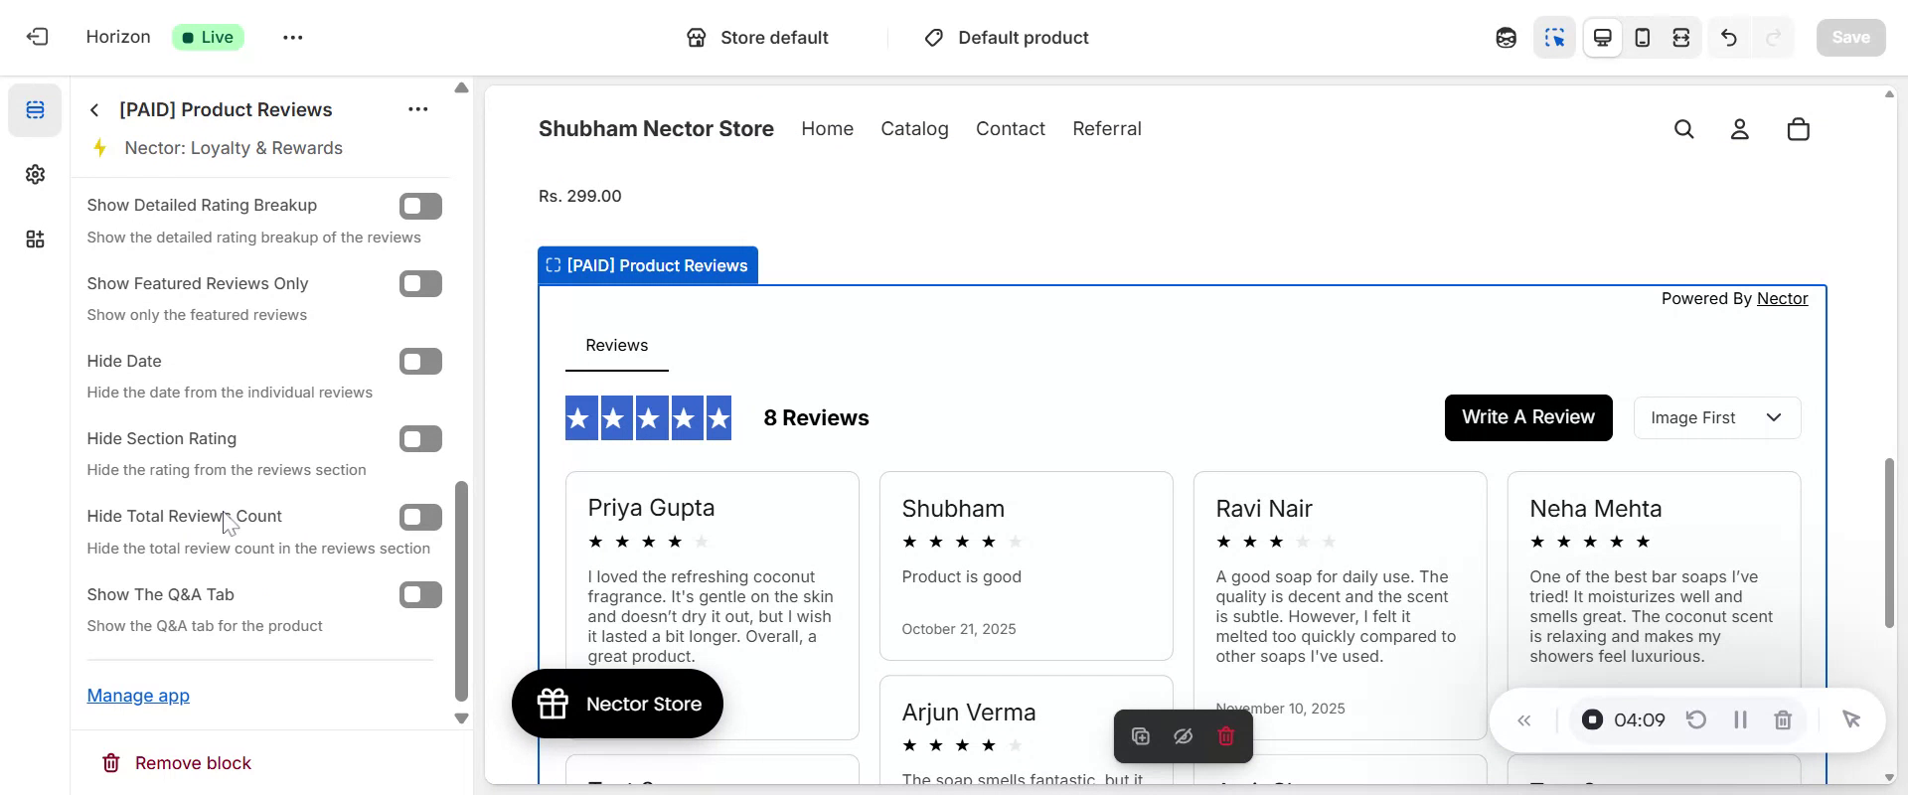Open Contact in store navigation
The height and width of the screenshot is (795, 1908).
pyautogui.click(x=1010, y=129)
